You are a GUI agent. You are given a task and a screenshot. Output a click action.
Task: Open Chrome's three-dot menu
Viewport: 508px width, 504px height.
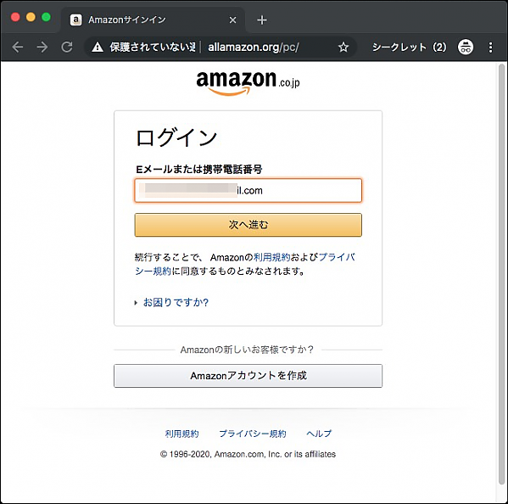click(x=490, y=48)
